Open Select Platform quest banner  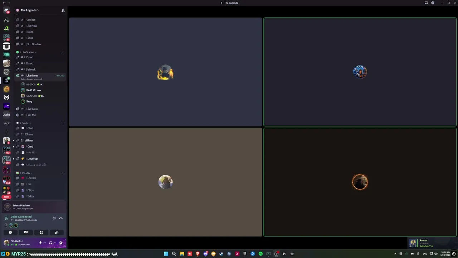pyautogui.click(x=34, y=207)
